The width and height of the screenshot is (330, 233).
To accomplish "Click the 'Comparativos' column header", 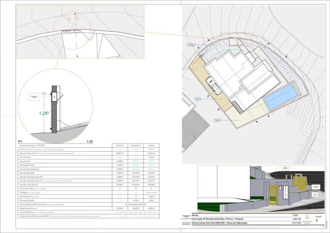I will (x=136, y=145).
